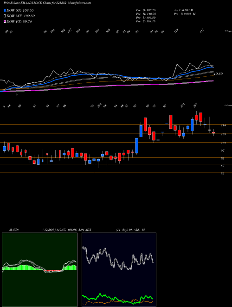Click the blue DOW ST legend swatch
The height and width of the screenshot is (307, 232).
[5, 10]
